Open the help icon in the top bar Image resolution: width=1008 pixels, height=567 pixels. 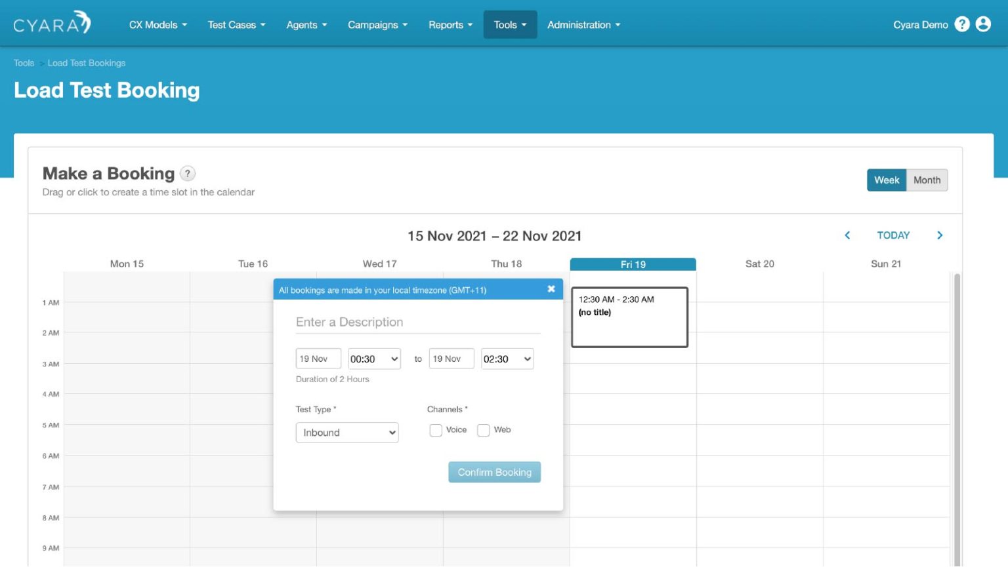[962, 24]
